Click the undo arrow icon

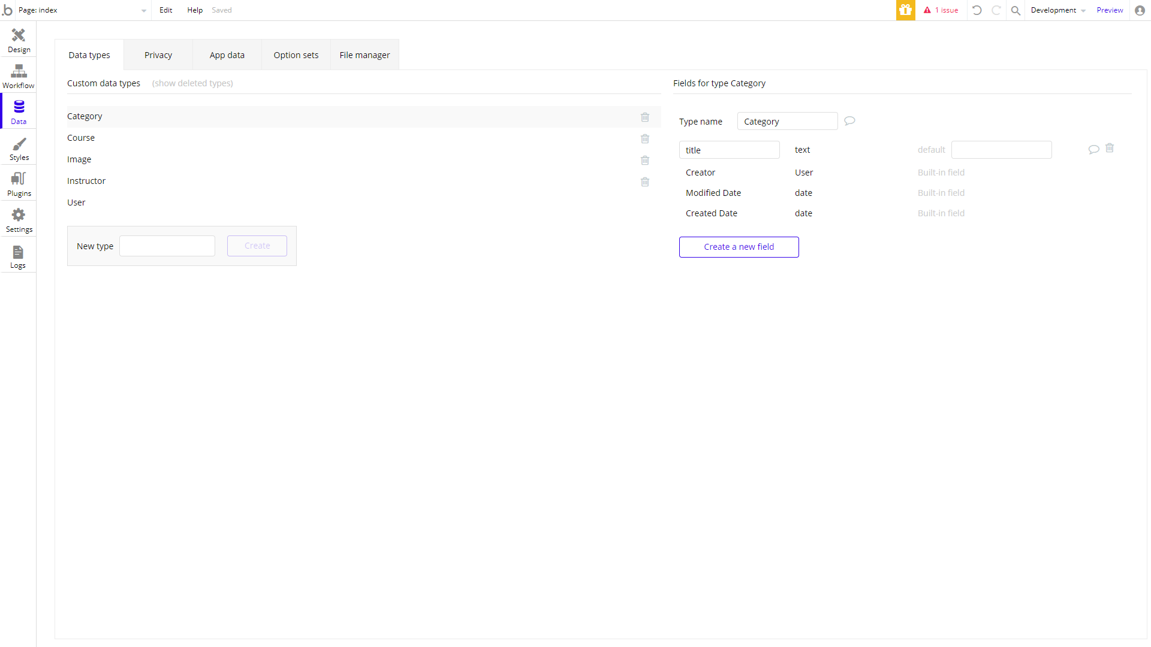(x=977, y=10)
